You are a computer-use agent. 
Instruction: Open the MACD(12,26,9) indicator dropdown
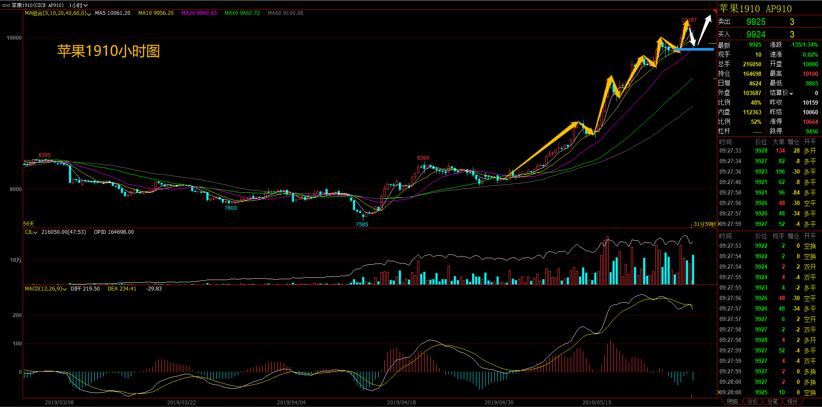(65, 289)
